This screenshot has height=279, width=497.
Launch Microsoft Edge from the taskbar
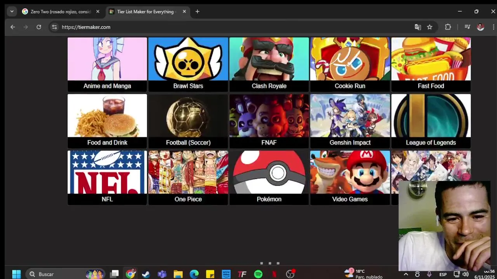pyautogui.click(x=194, y=274)
